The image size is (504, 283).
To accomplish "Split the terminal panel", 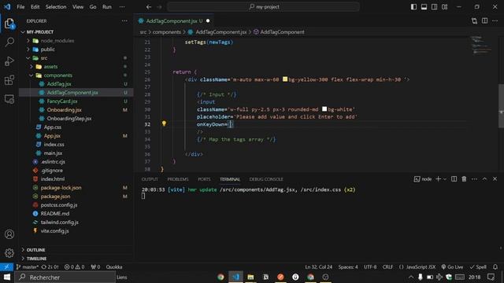I will point(454,179).
